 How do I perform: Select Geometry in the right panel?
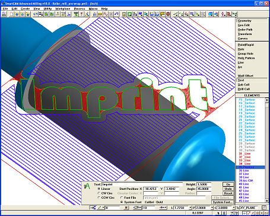pyautogui.click(x=244, y=21)
